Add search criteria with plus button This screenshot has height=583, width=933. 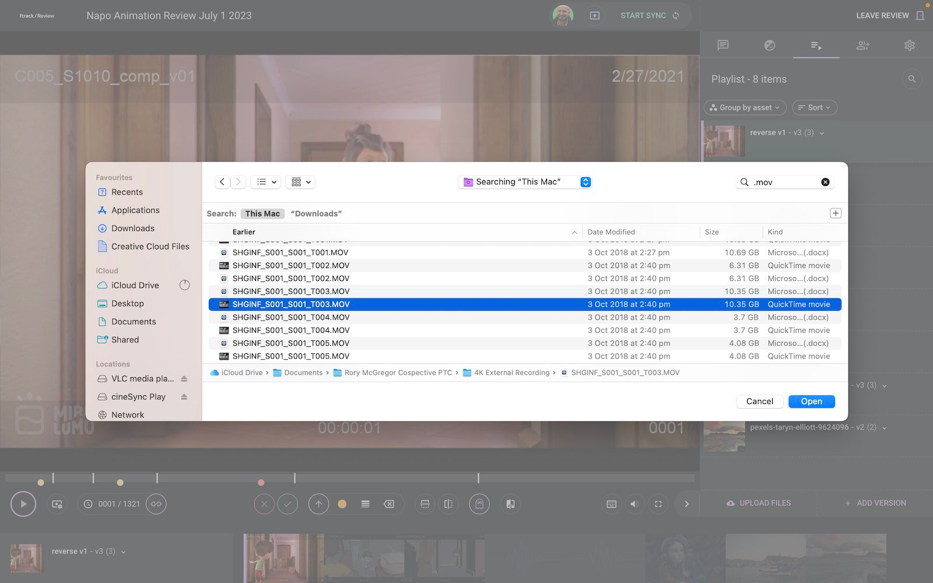click(835, 213)
